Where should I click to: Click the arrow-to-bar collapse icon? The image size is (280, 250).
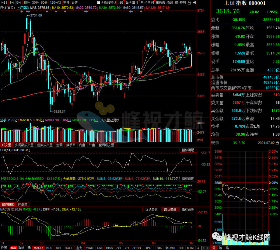pyautogui.click(x=195, y=3)
